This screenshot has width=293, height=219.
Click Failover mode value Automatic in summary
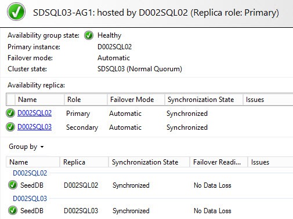(114, 58)
